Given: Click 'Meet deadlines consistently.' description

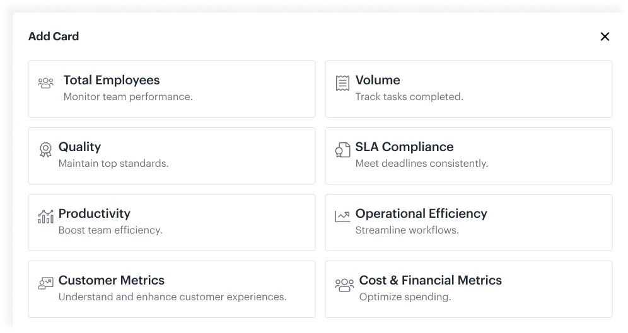Looking at the screenshot, I should click(422, 164).
